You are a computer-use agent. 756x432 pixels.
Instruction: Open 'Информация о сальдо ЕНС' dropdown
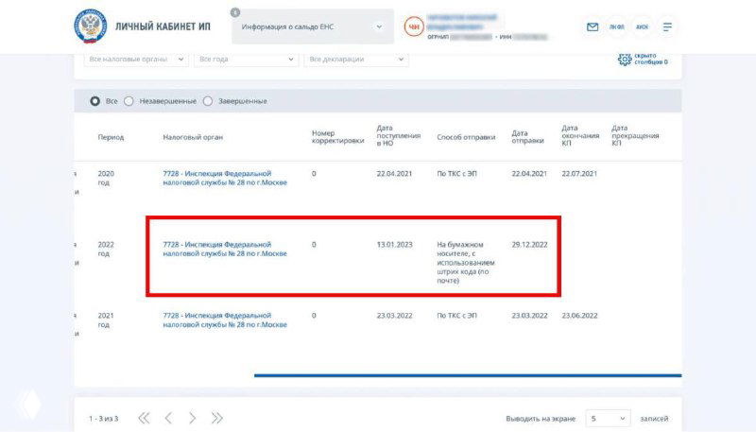click(x=312, y=26)
